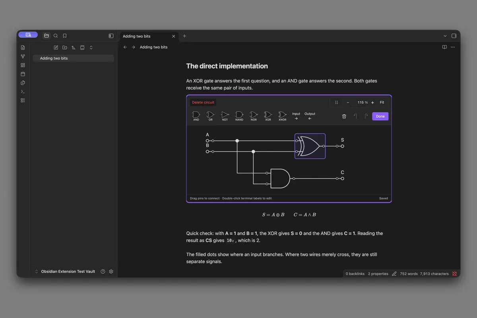Open the command palette
This screenshot has height=318, width=477.
point(23,91)
